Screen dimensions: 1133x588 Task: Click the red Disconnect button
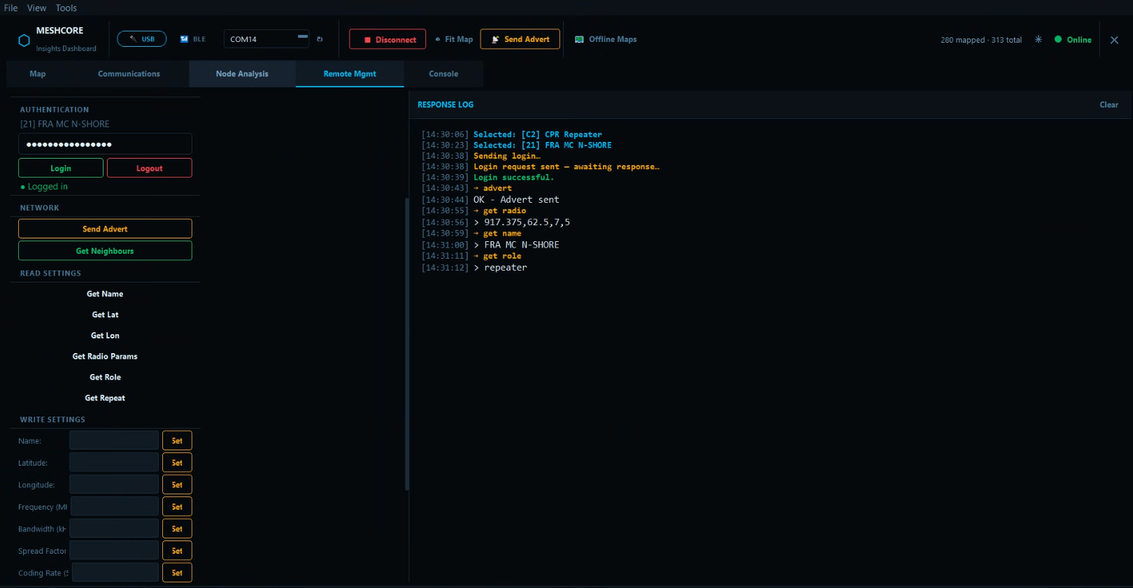[x=387, y=39]
